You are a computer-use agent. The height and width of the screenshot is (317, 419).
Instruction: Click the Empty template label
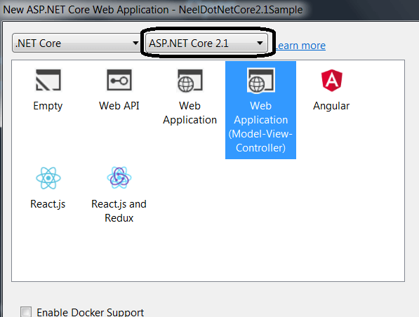pyautogui.click(x=48, y=106)
